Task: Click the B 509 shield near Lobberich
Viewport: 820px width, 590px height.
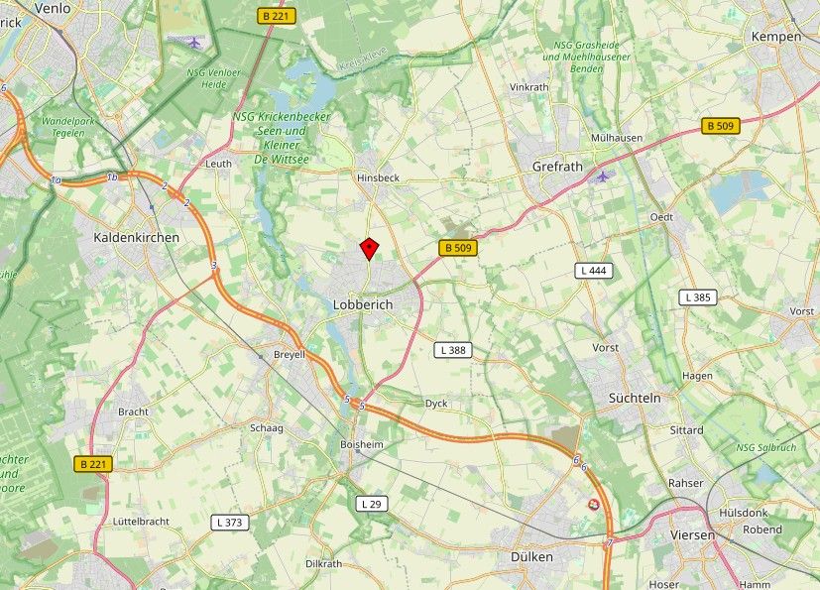Action: (x=458, y=248)
